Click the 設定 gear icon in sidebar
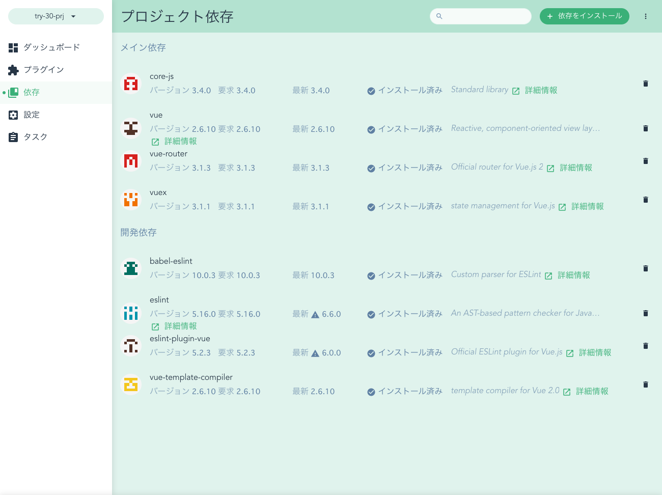662x495 pixels. pyautogui.click(x=13, y=115)
